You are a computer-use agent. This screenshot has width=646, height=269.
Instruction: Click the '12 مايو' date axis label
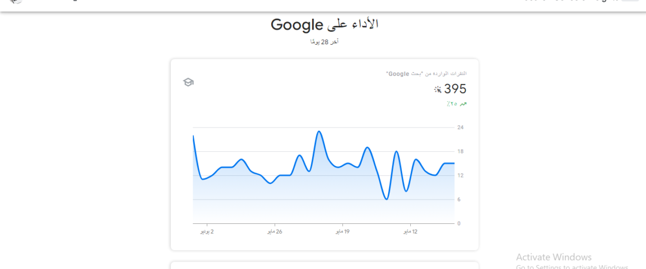coord(411,231)
